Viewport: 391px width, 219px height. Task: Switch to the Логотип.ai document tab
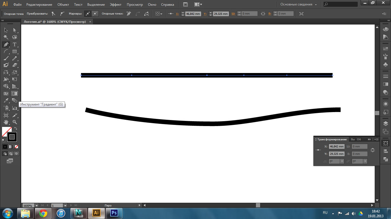click(55, 22)
